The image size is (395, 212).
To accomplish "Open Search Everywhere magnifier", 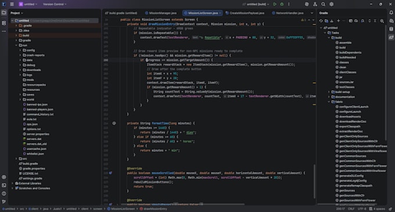I will 323,4.
